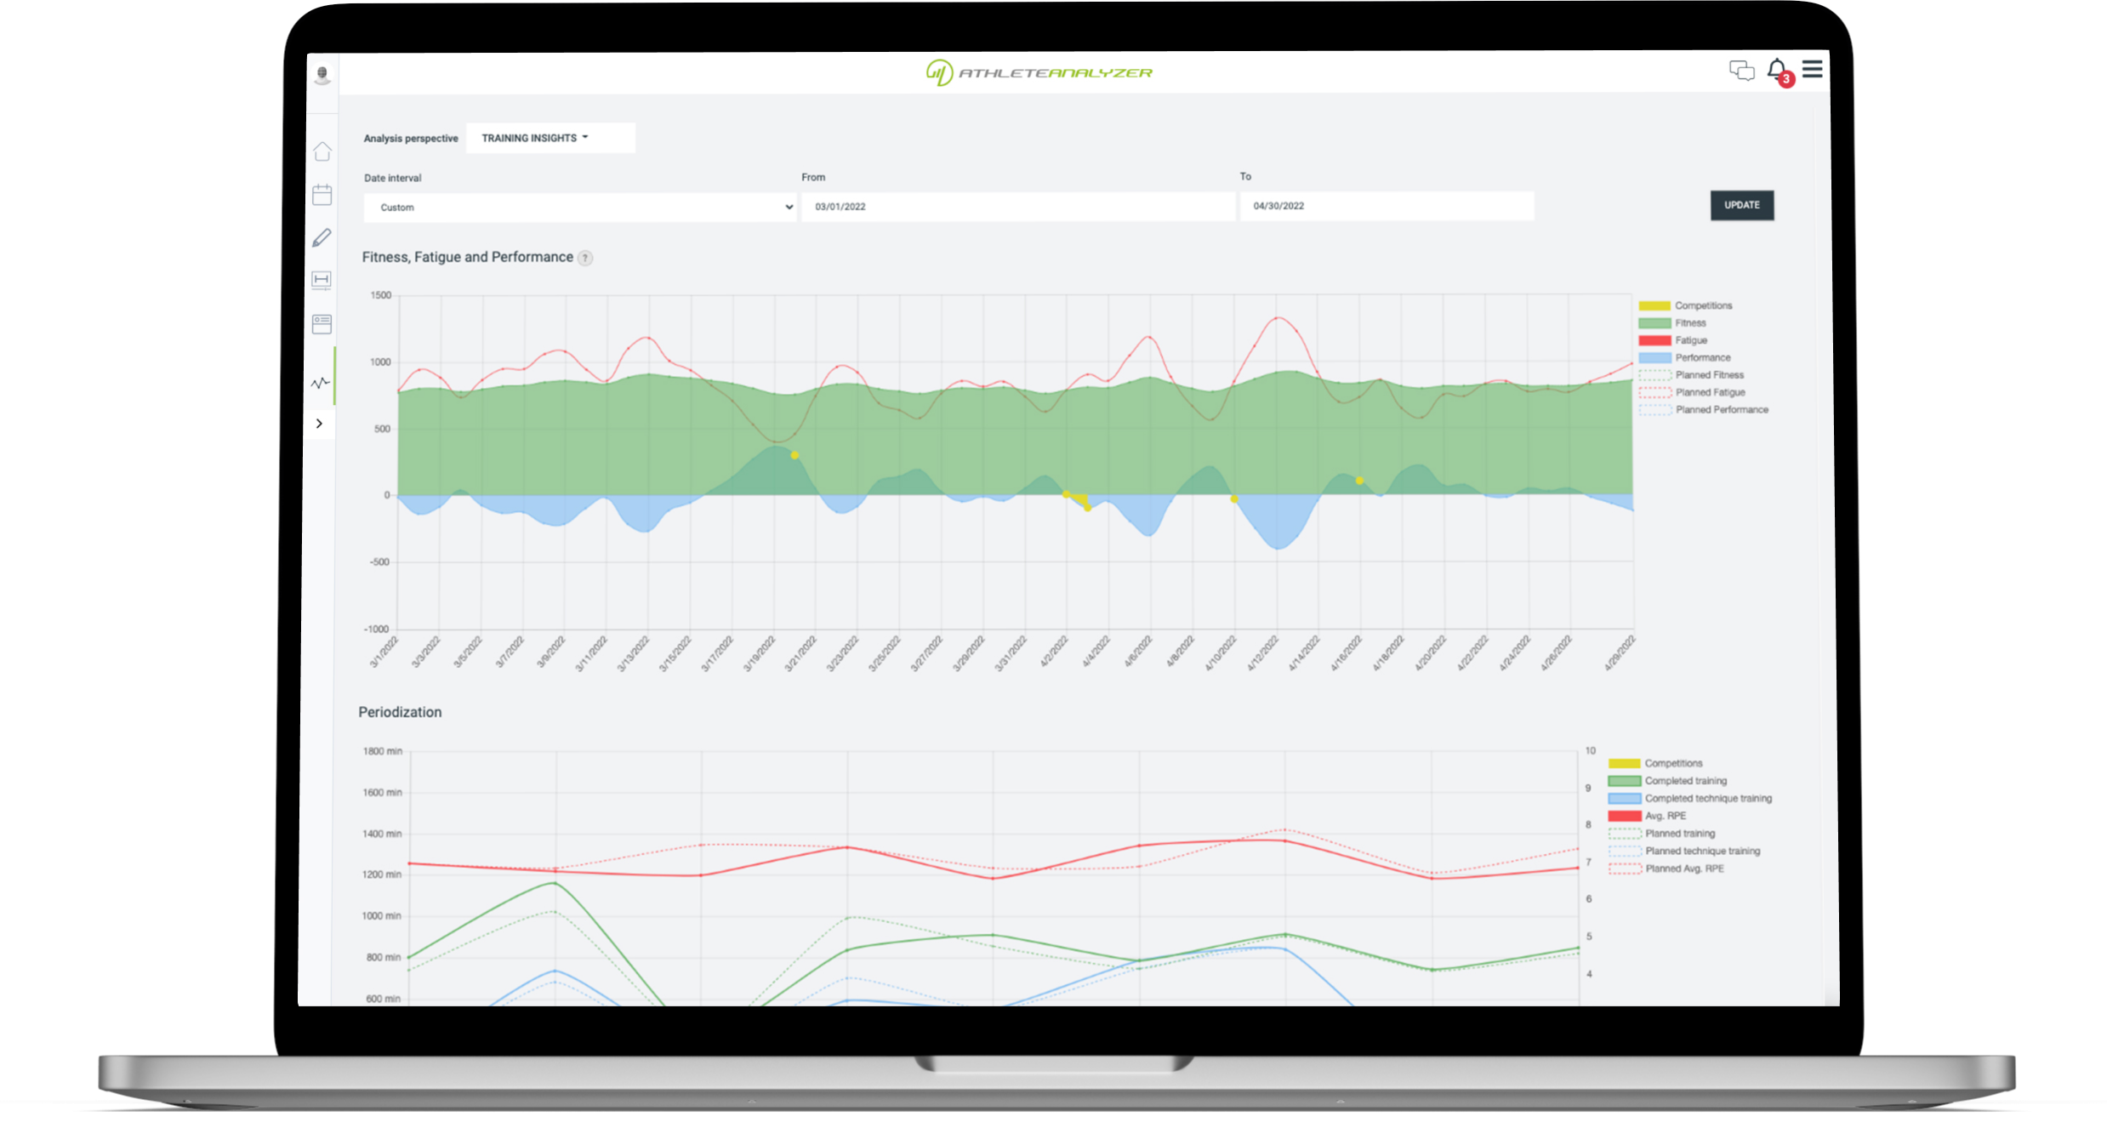Click the pencil edit sidebar icon
2107x1128 pixels.
click(x=322, y=238)
